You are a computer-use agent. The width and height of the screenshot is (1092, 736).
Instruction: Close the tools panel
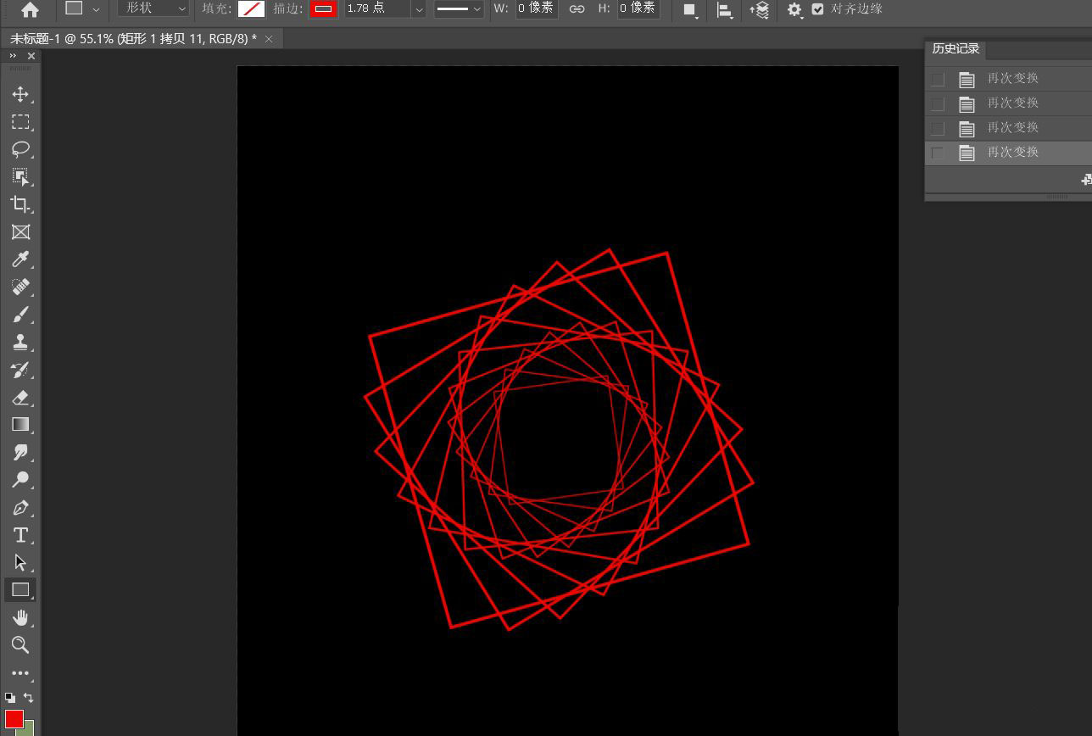[x=31, y=56]
